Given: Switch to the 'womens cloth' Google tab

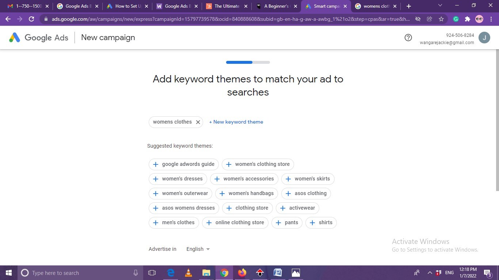Looking at the screenshot, I should pos(376,6).
